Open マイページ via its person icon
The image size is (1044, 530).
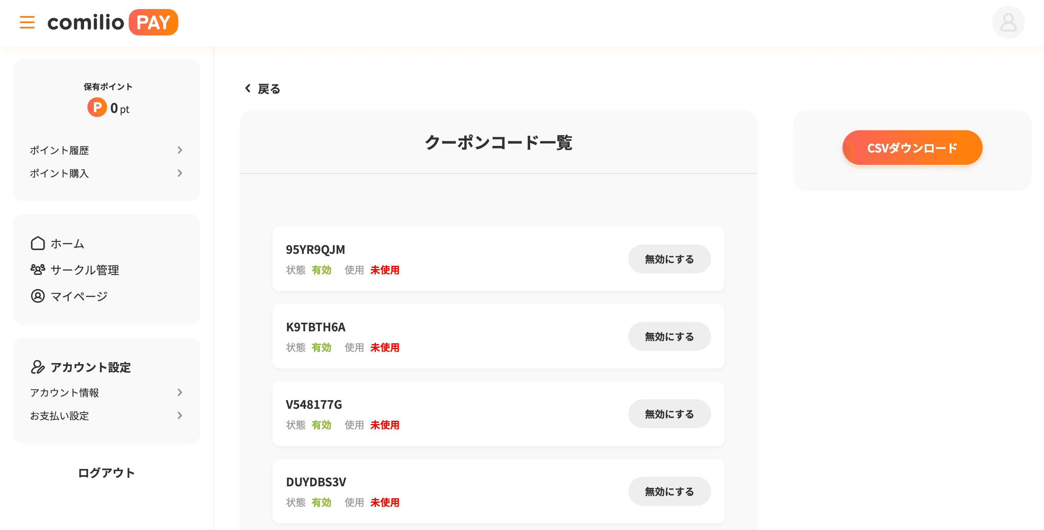tap(37, 295)
